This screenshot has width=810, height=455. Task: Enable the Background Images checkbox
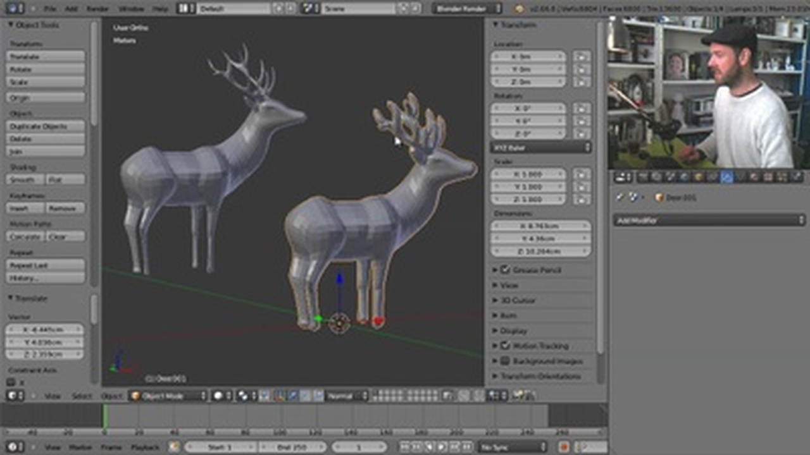[x=505, y=361]
